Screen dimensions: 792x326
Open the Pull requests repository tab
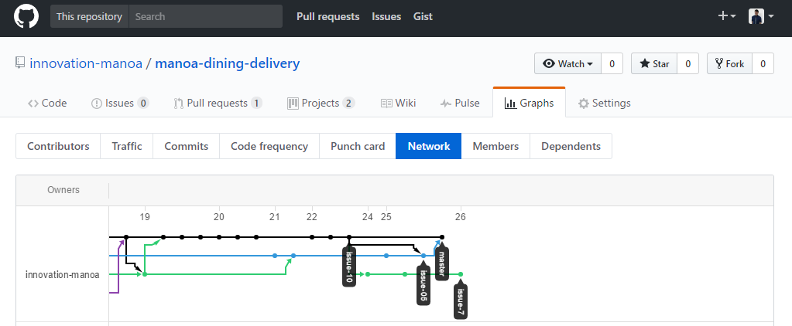(218, 103)
